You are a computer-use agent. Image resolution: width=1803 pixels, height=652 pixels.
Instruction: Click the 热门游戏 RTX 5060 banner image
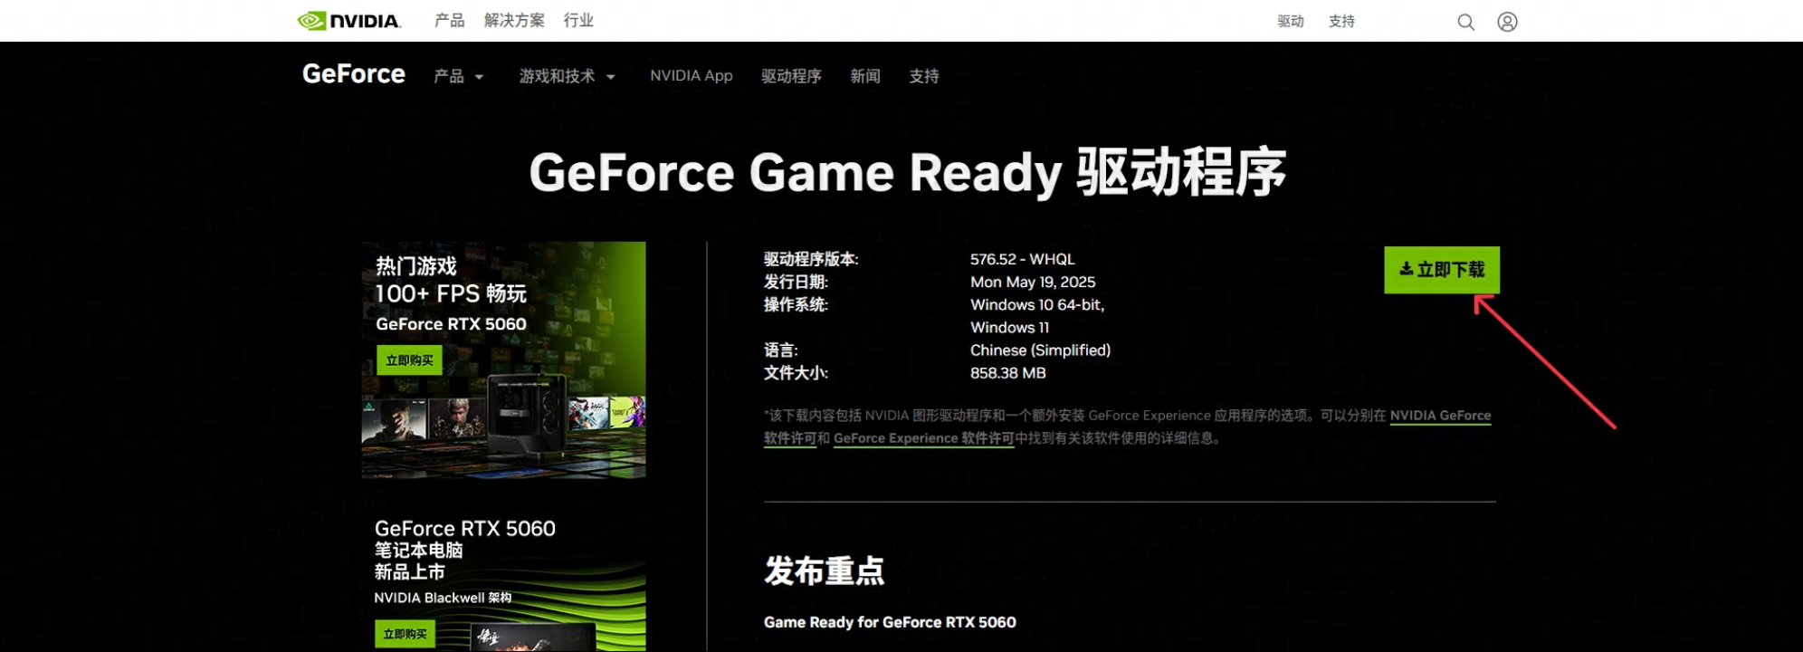[x=504, y=360]
